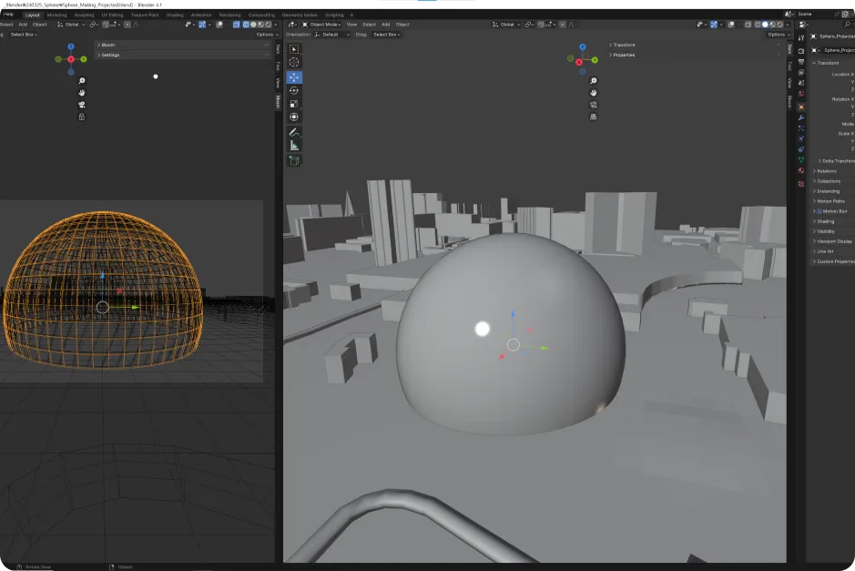The height and width of the screenshot is (571, 855).
Task: Open Orientation Default dropdown
Action: click(x=331, y=35)
